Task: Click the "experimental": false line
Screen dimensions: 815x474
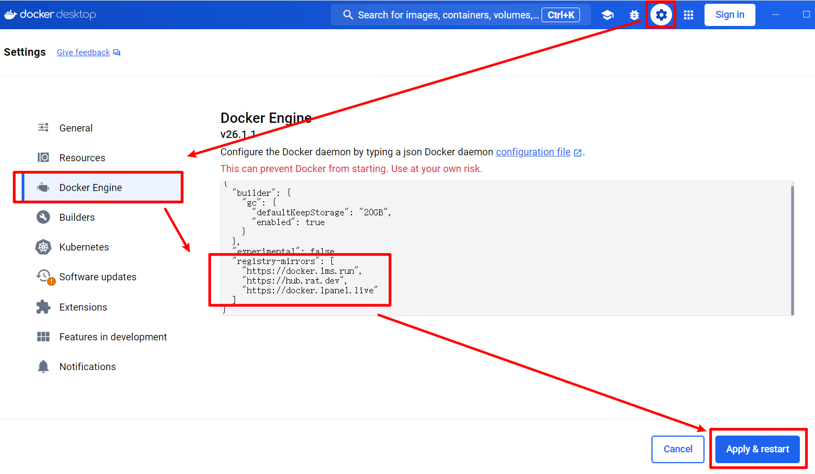Action: [x=284, y=252]
